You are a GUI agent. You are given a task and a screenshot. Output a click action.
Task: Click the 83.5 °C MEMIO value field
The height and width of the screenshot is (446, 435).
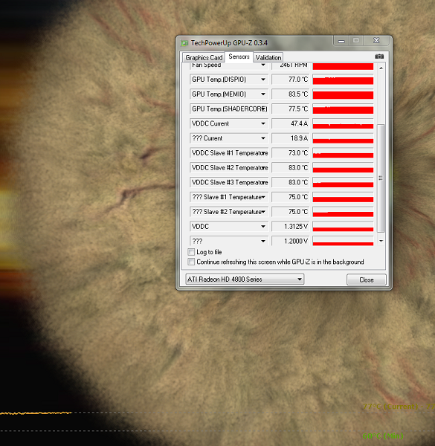point(291,94)
